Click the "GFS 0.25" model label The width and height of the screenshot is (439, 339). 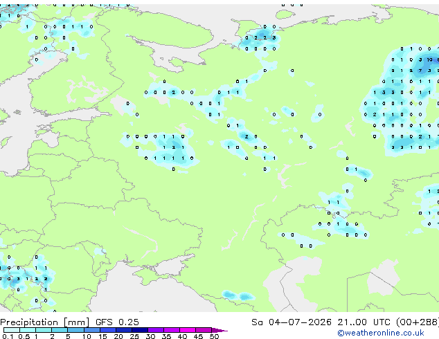click(117, 322)
